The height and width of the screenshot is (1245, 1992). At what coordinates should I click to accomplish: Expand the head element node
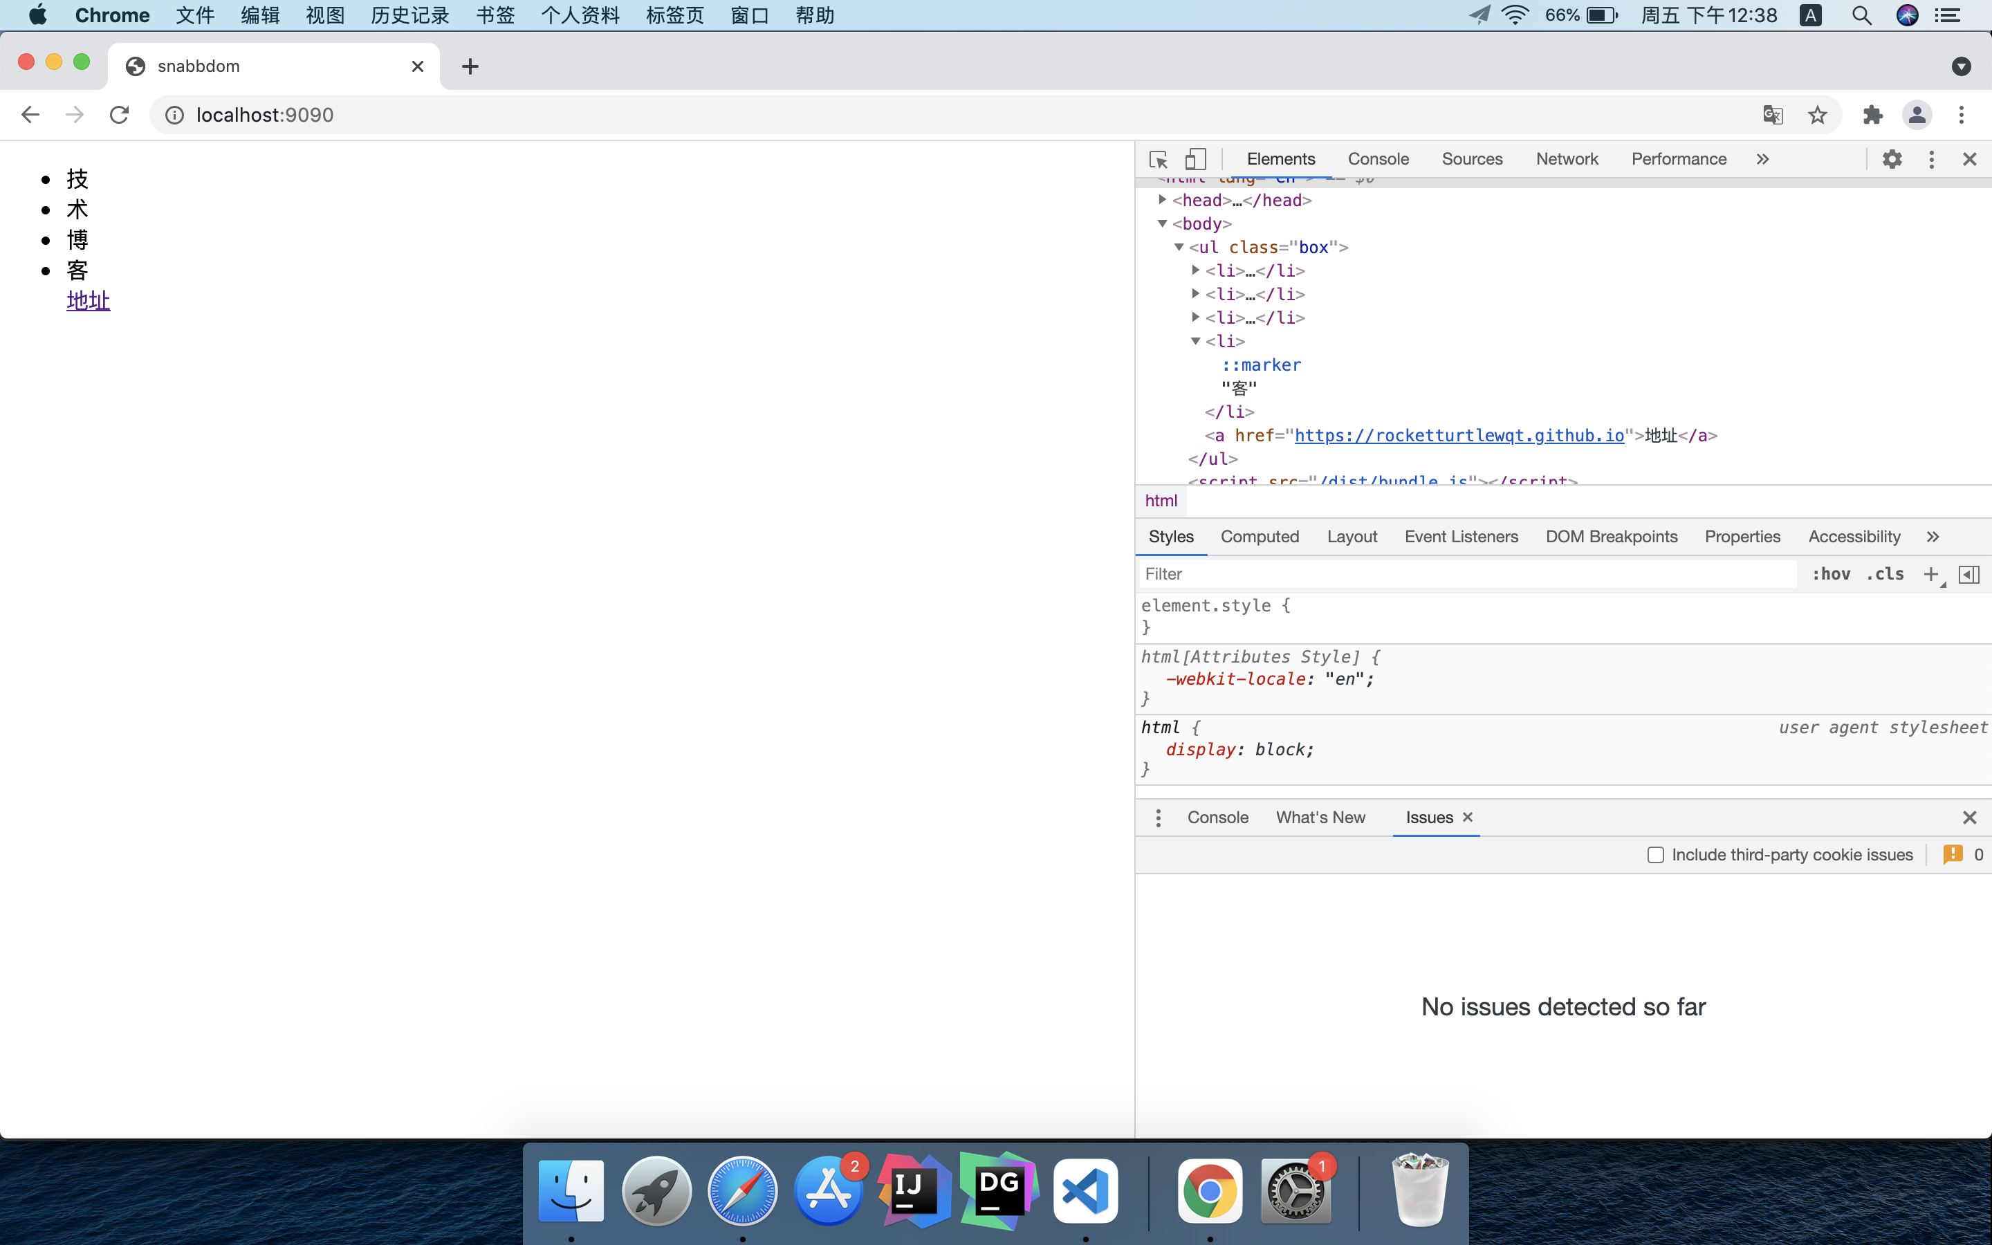click(x=1162, y=200)
